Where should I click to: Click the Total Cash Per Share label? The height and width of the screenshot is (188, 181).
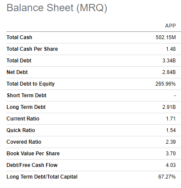click(x=32, y=49)
